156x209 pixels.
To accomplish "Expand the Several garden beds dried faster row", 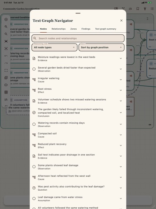I will pyautogui.click(x=121, y=69).
